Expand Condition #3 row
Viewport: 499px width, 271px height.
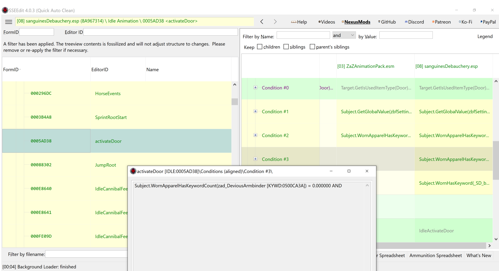pyautogui.click(x=255, y=159)
